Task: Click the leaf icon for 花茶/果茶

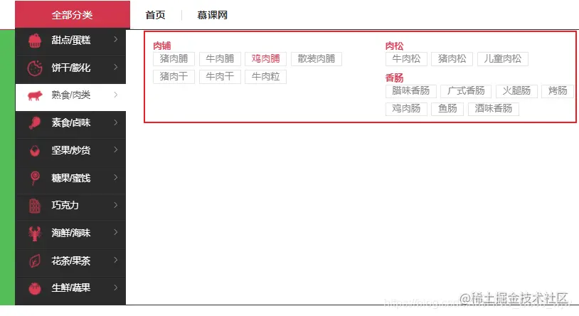Action: [x=35, y=261]
